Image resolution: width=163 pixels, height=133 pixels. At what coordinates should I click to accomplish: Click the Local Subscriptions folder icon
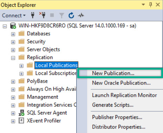tap(30, 73)
